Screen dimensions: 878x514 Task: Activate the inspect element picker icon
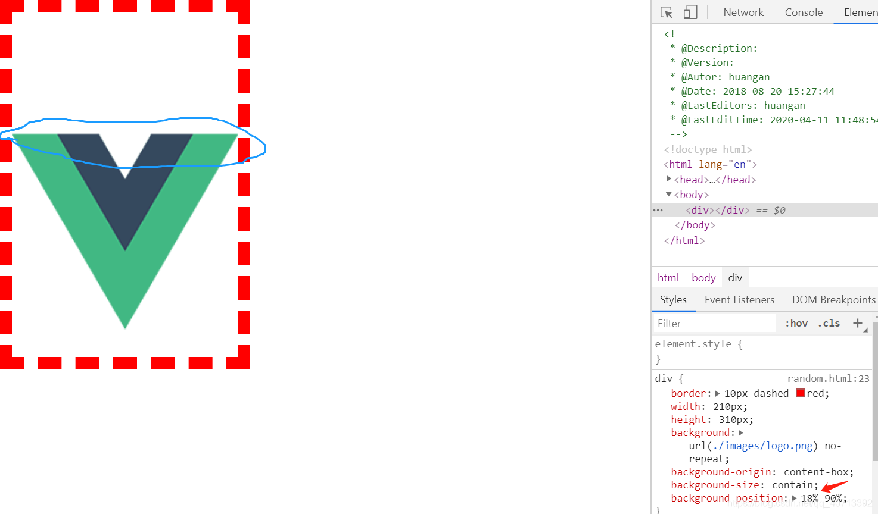pyautogui.click(x=667, y=12)
